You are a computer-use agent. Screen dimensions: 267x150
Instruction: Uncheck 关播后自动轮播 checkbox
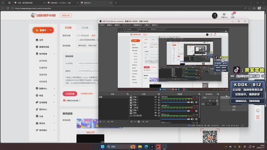tap(64, 101)
